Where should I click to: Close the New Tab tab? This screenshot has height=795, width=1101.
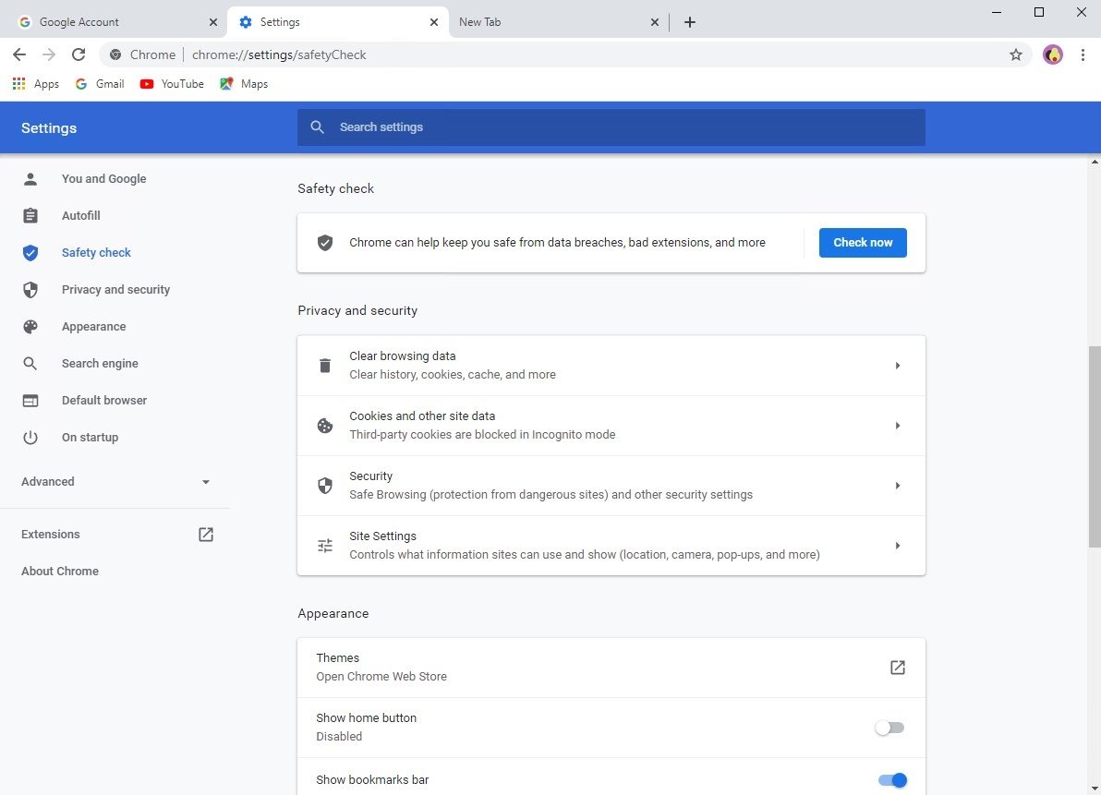coord(655,22)
